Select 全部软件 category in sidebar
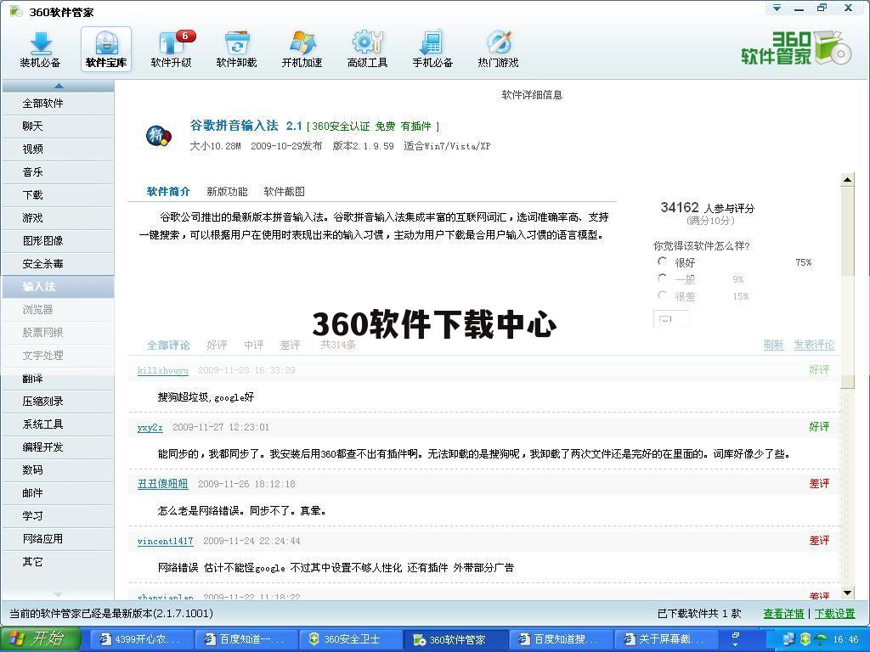 pyautogui.click(x=59, y=104)
